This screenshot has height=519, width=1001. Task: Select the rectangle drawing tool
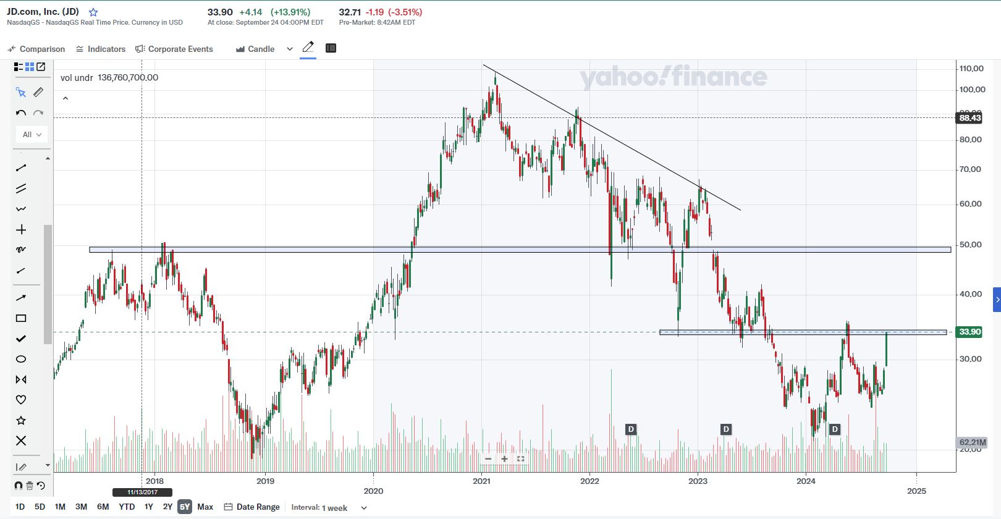pyautogui.click(x=21, y=318)
